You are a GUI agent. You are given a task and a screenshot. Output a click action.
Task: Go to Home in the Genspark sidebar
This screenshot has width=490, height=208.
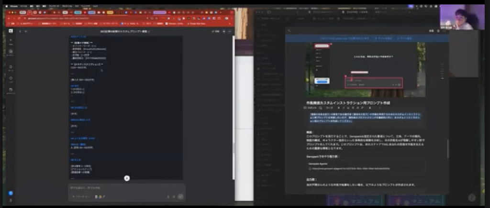[x=11, y=67]
